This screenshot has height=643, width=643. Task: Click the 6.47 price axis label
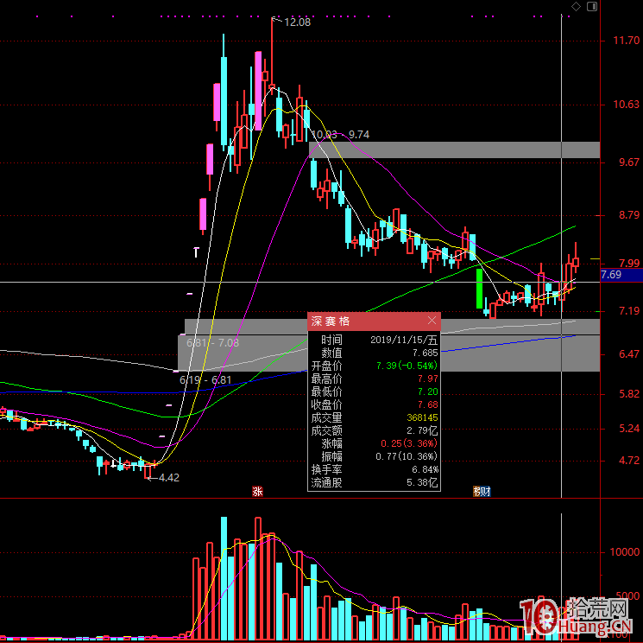pos(629,354)
